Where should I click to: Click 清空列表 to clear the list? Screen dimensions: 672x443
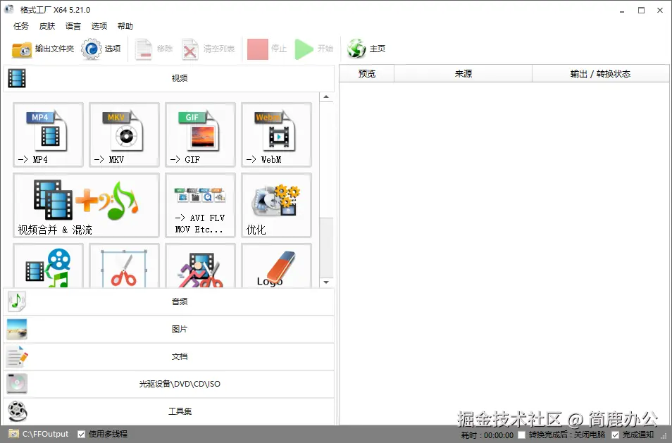[x=208, y=49]
